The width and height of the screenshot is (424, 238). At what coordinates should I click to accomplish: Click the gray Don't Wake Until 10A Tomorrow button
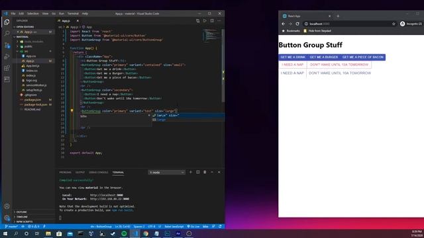coord(340,73)
